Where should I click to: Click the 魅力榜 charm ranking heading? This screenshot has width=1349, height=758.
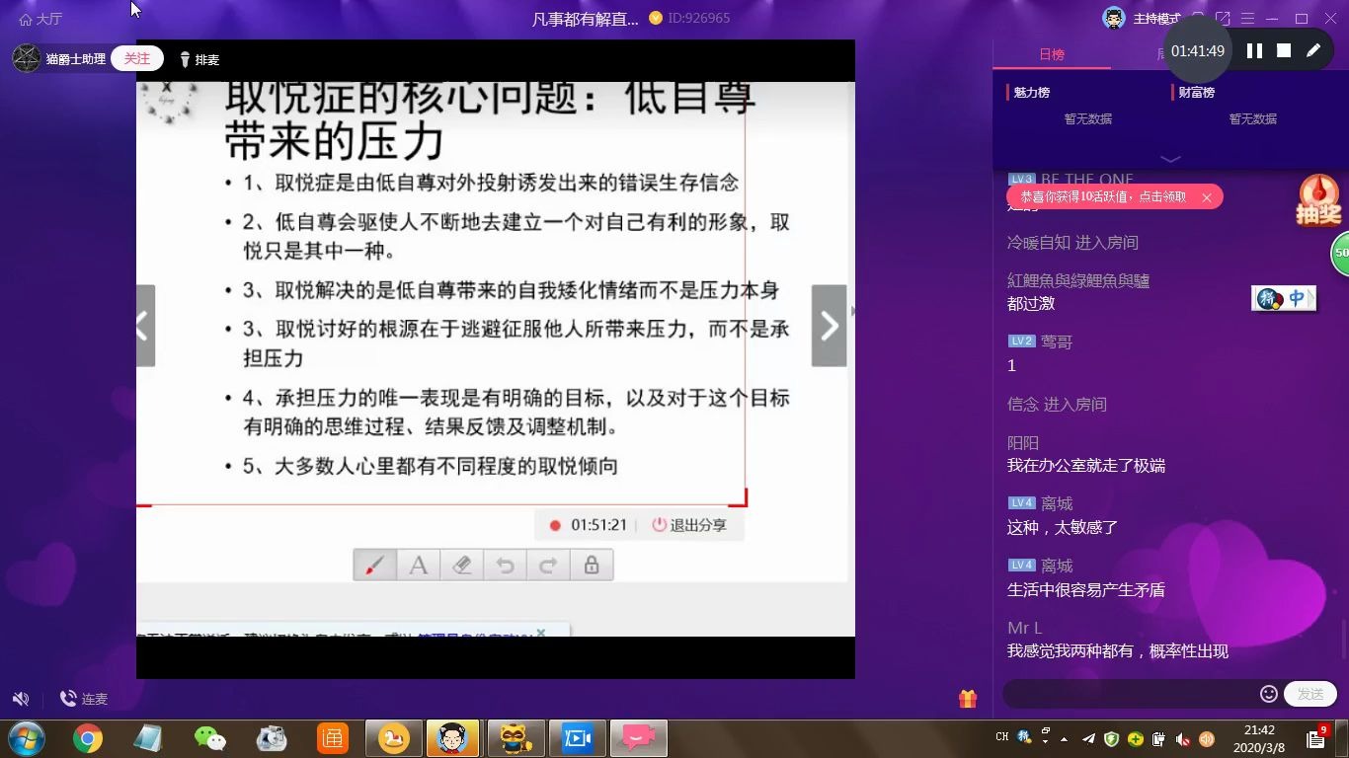(x=1031, y=92)
